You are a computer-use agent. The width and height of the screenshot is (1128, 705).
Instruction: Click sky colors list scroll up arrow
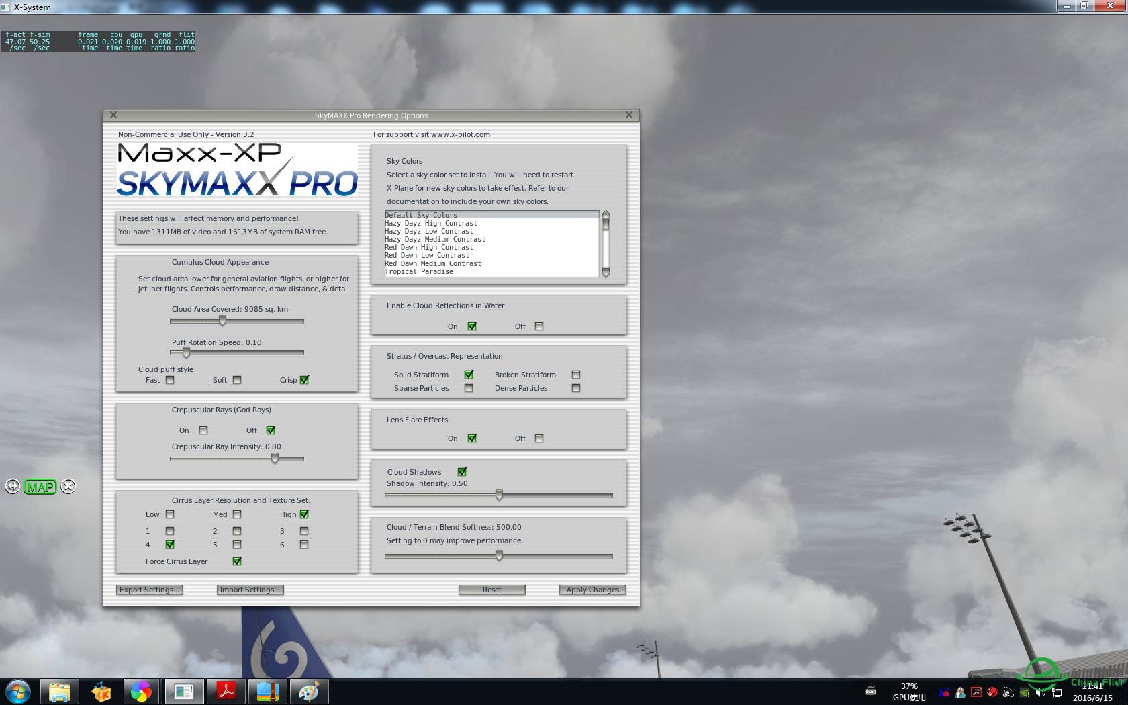606,215
